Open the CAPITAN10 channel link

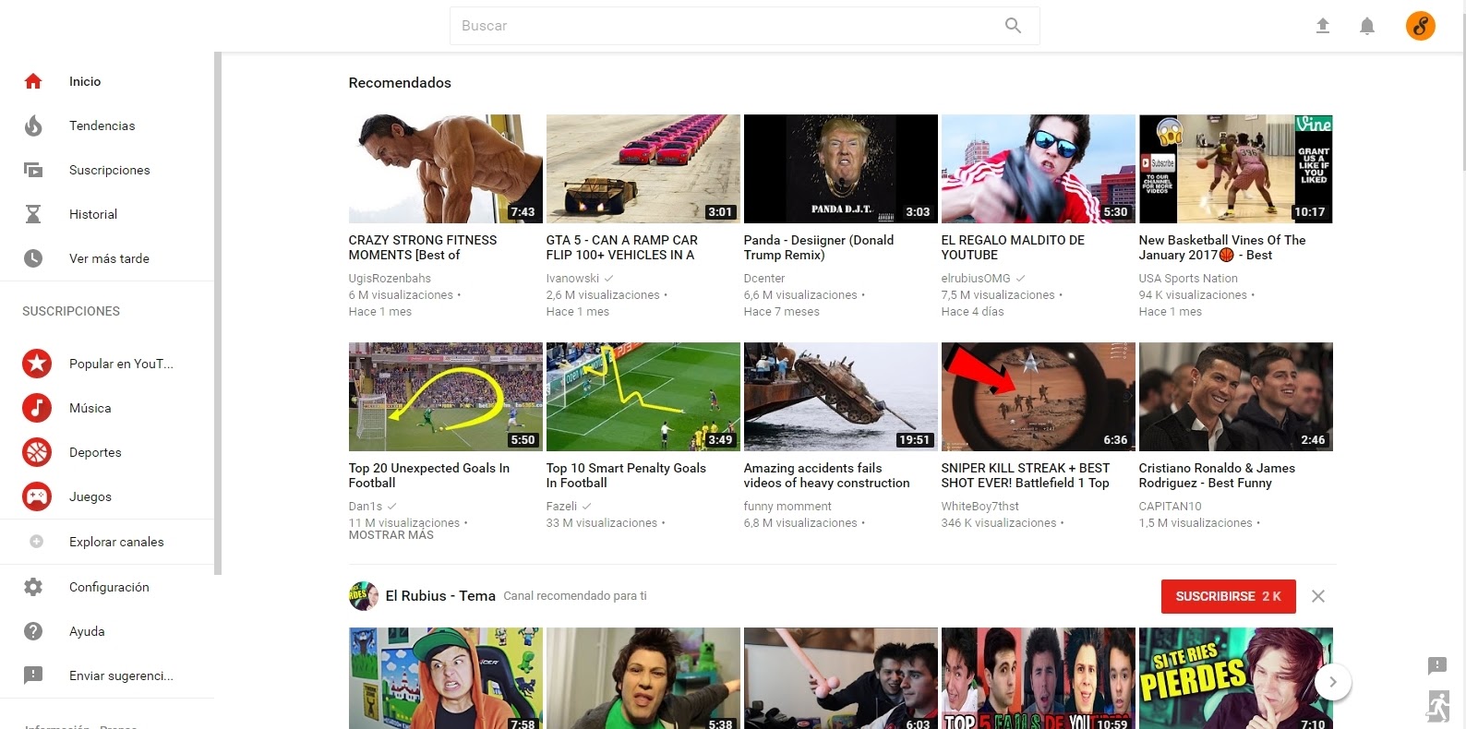pos(1170,506)
